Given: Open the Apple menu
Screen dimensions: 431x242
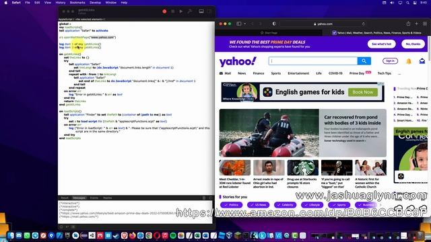Looking at the screenshot, I should coord(6,3).
